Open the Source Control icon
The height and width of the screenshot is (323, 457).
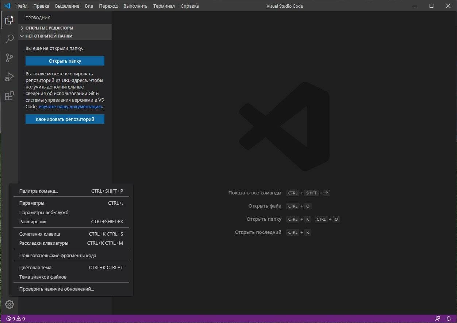(9, 58)
